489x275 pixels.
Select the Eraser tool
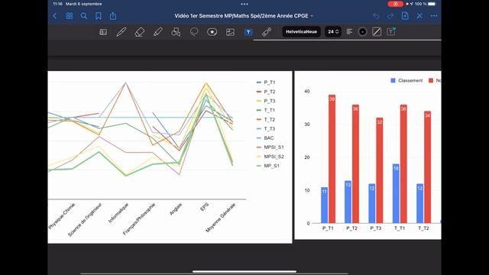[x=139, y=32]
